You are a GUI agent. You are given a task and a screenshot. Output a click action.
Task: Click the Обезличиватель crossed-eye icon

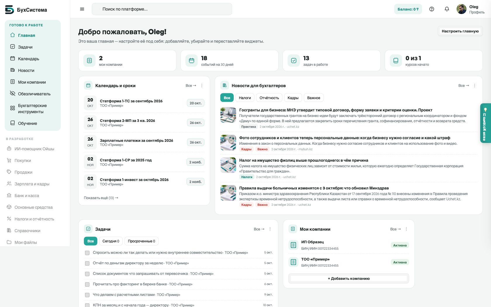(x=13, y=94)
